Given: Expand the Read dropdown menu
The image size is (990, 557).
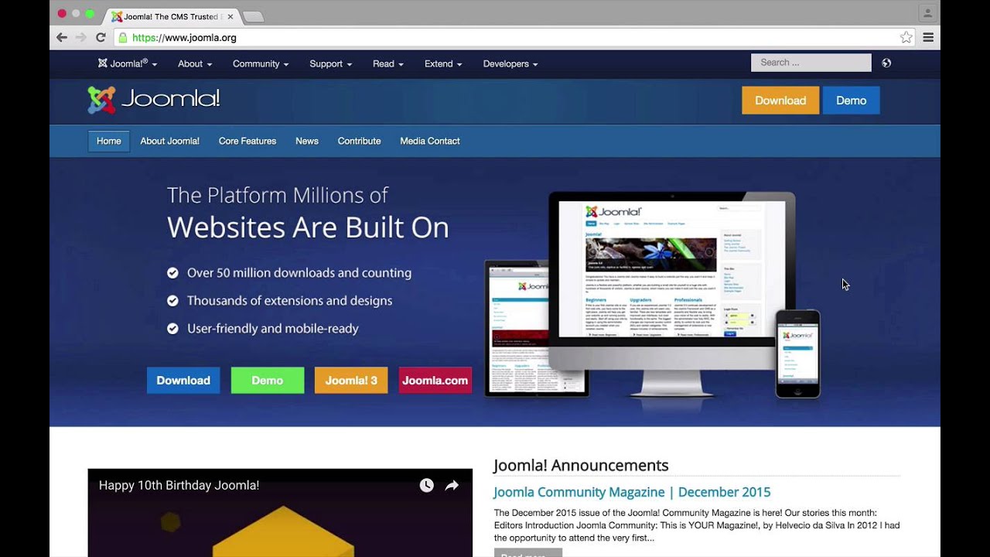Looking at the screenshot, I should [388, 63].
